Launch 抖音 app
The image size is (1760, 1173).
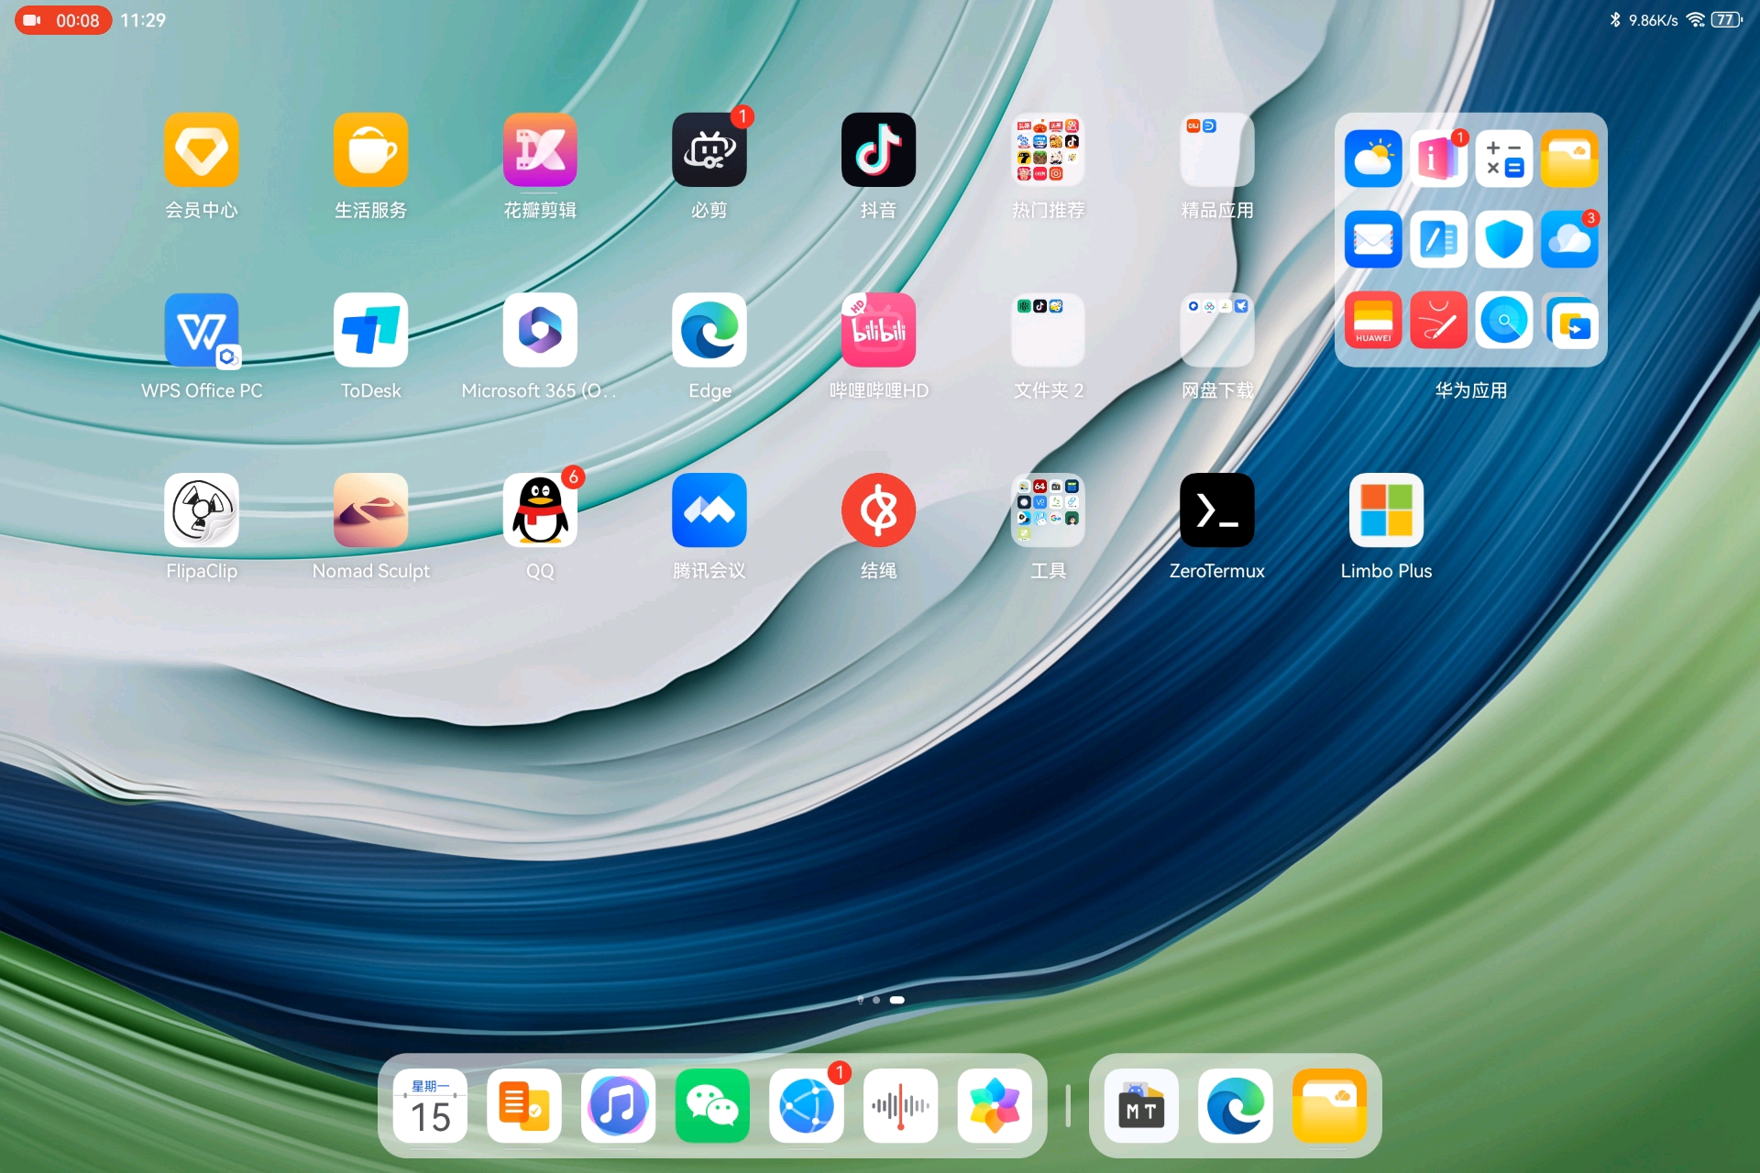(x=878, y=149)
